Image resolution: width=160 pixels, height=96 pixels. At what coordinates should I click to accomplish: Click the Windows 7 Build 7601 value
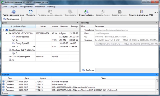[111, 37]
